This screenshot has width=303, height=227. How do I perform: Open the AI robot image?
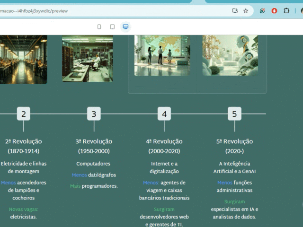tap(230, 55)
